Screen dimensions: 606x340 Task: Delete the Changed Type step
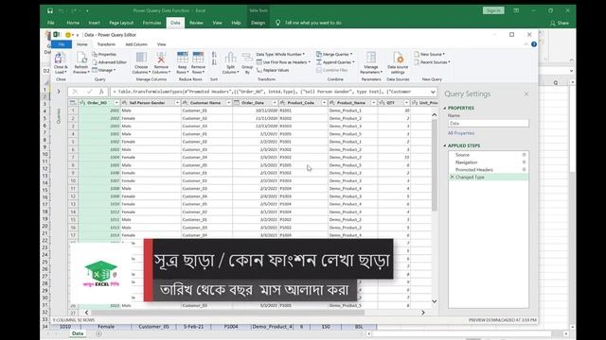[452, 178]
